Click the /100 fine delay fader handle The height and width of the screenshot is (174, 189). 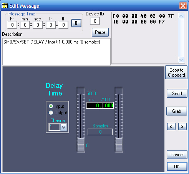pyautogui.click(x=119, y=145)
